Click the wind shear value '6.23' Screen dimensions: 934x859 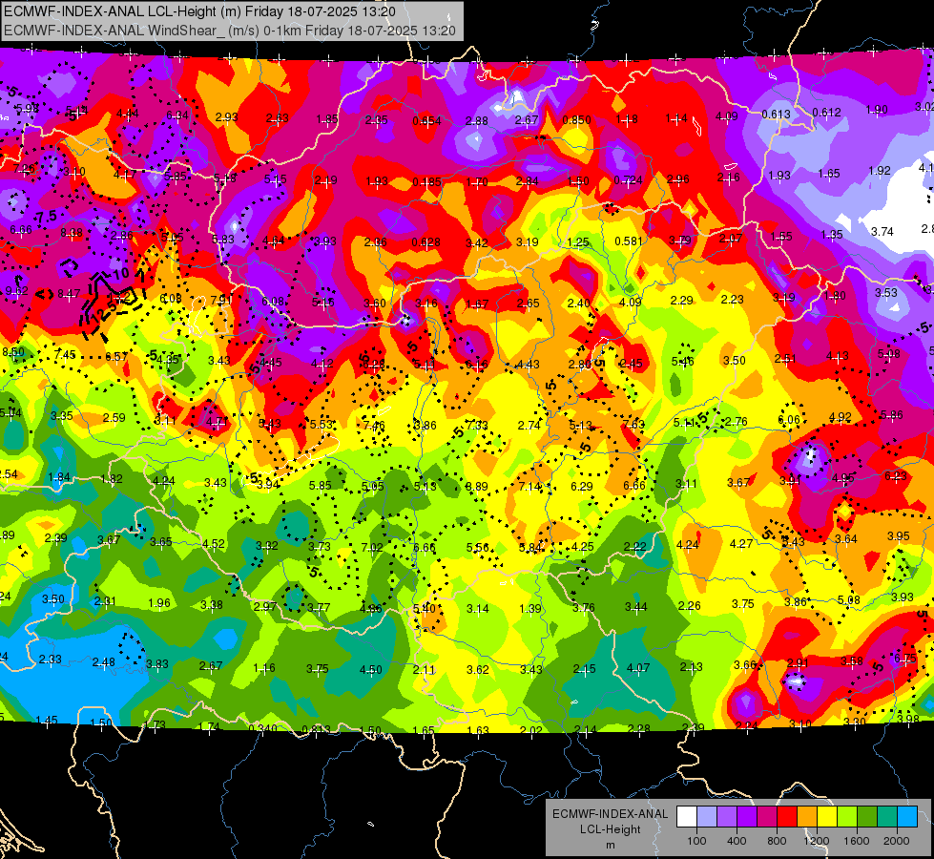895,475
